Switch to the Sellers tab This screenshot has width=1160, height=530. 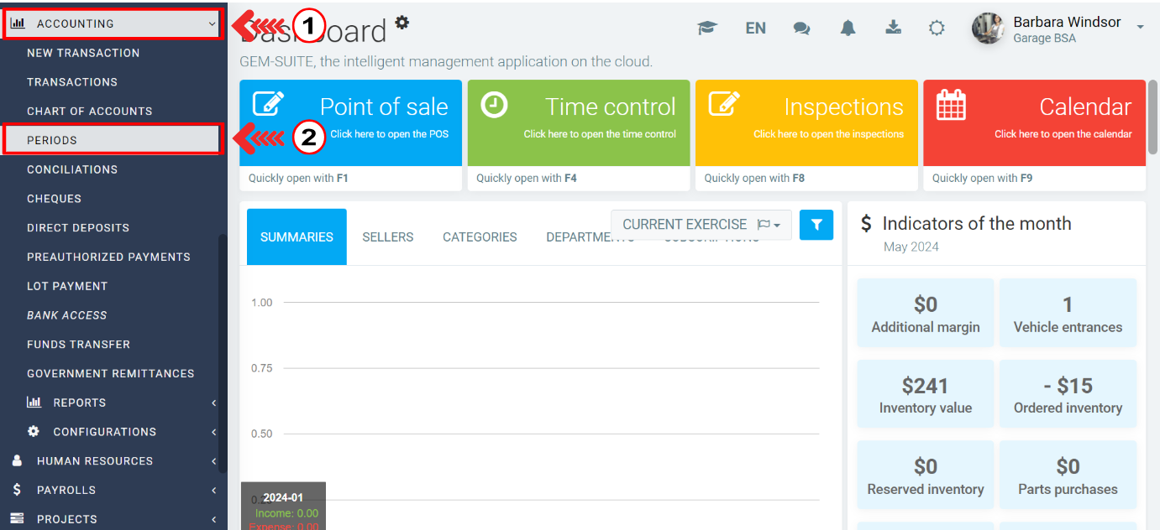click(x=387, y=237)
